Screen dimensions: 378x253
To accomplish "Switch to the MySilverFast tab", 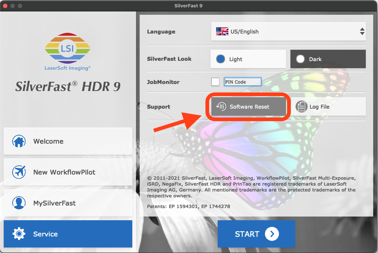I will [x=68, y=203].
